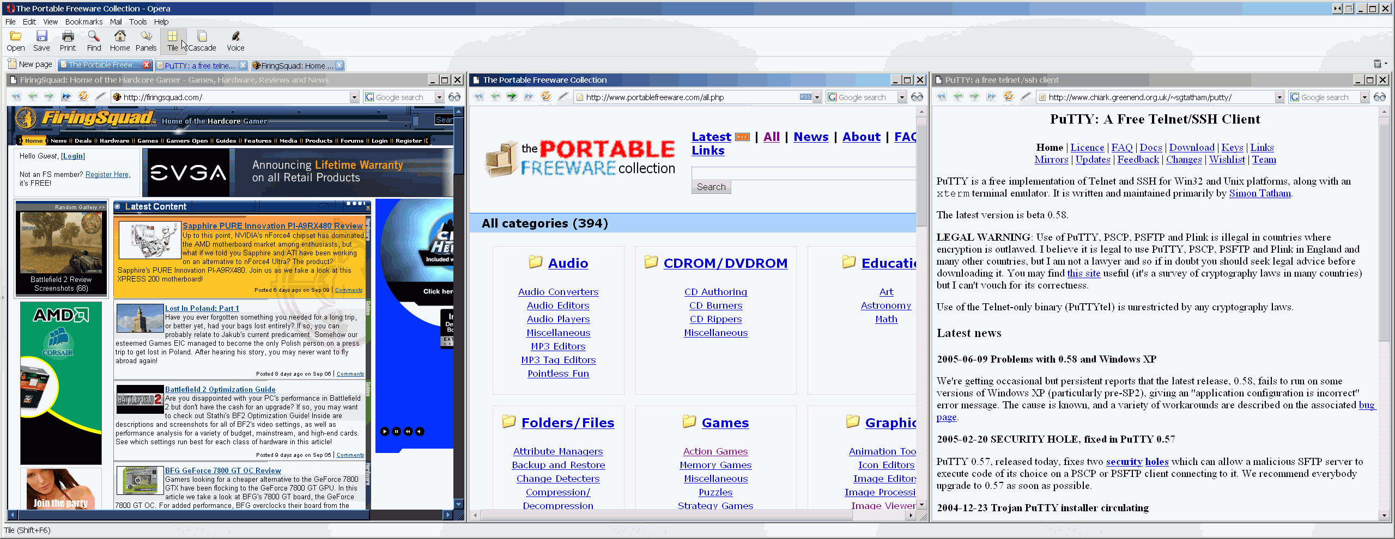Click the green Forward arrow in Portable Freeware window
This screenshot has width=1395, height=539.
(512, 97)
